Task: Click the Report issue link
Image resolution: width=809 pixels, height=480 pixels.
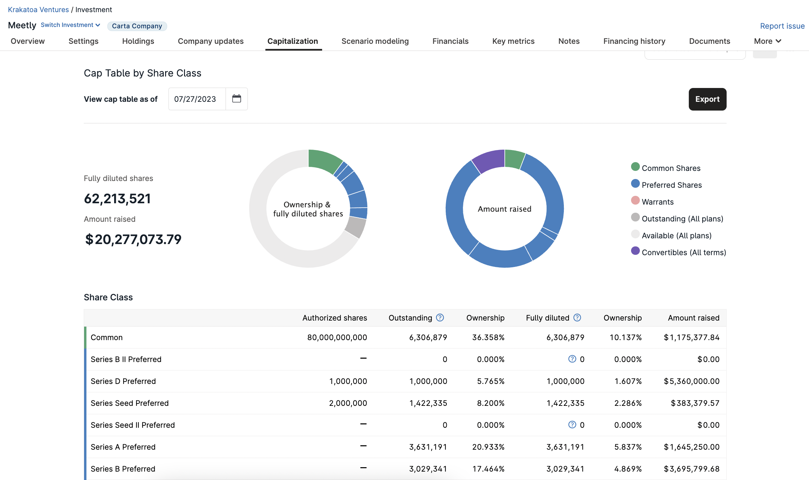Action: tap(782, 26)
